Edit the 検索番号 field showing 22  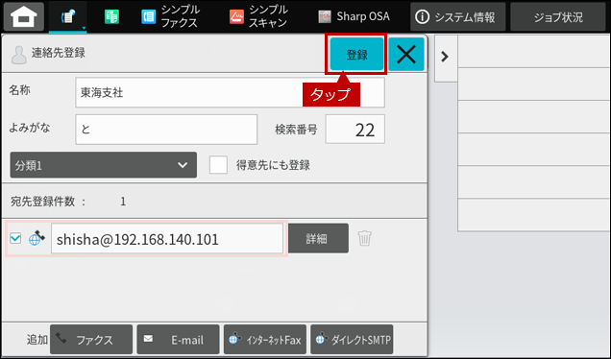point(355,130)
